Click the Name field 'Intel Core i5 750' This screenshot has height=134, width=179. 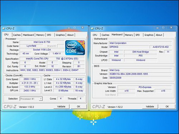point(42,42)
